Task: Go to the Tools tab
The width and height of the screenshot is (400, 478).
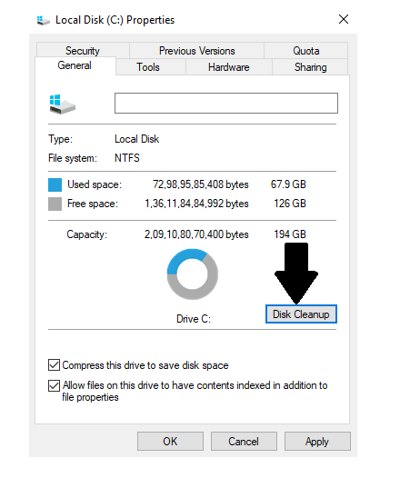Action: click(x=148, y=66)
